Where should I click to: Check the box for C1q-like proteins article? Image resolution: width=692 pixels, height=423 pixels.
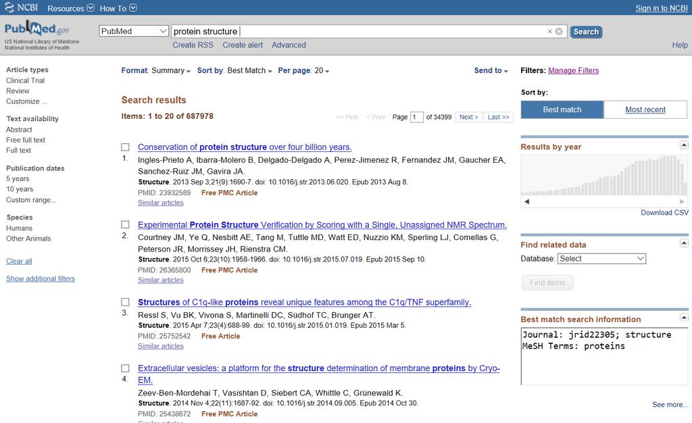point(125,302)
